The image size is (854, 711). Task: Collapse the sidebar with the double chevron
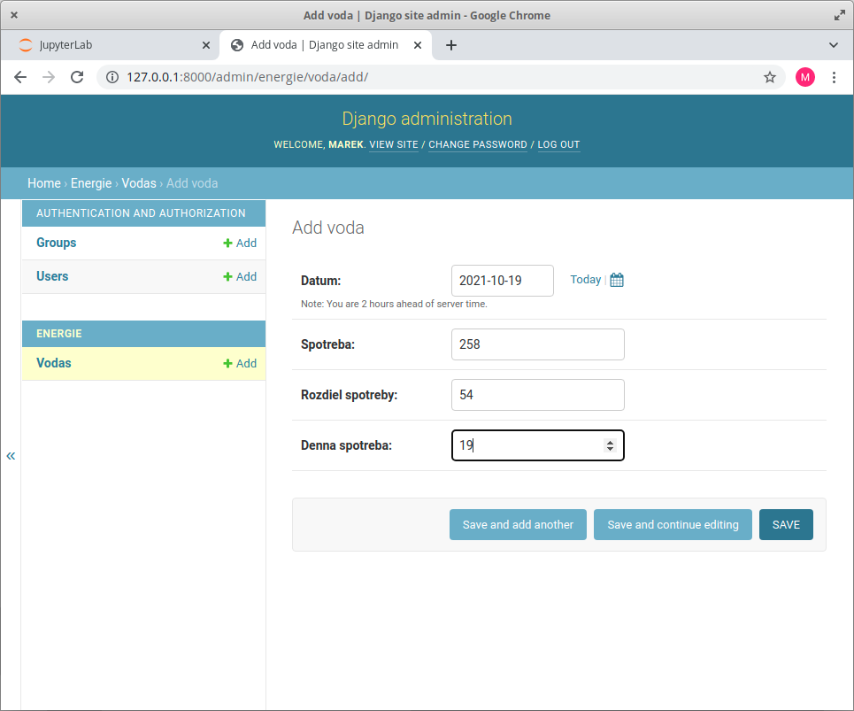11,456
